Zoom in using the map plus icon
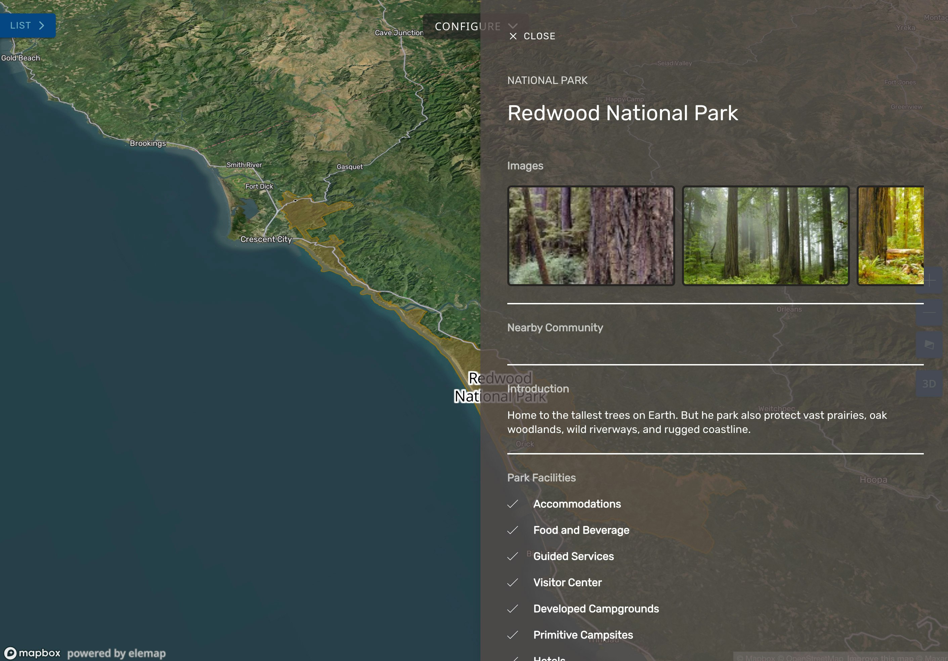This screenshot has height=661, width=948. [x=930, y=281]
